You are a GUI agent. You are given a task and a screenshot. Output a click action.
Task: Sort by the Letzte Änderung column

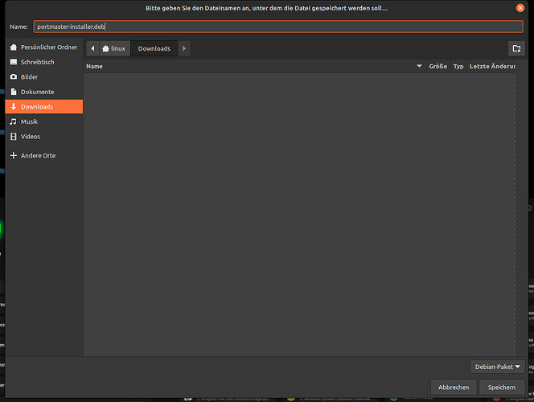coord(491,66)
